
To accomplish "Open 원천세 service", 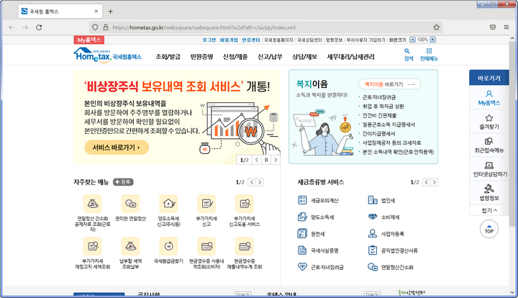I will (312, 233).
